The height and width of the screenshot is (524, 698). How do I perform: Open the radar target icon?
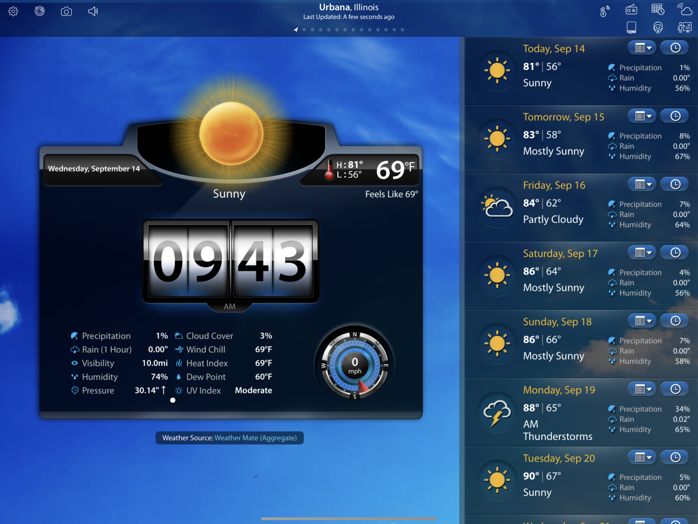40,12
